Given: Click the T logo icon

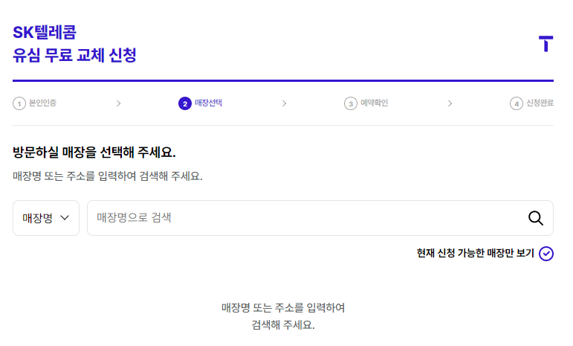Looking at the screenshot, I should 546,44.
